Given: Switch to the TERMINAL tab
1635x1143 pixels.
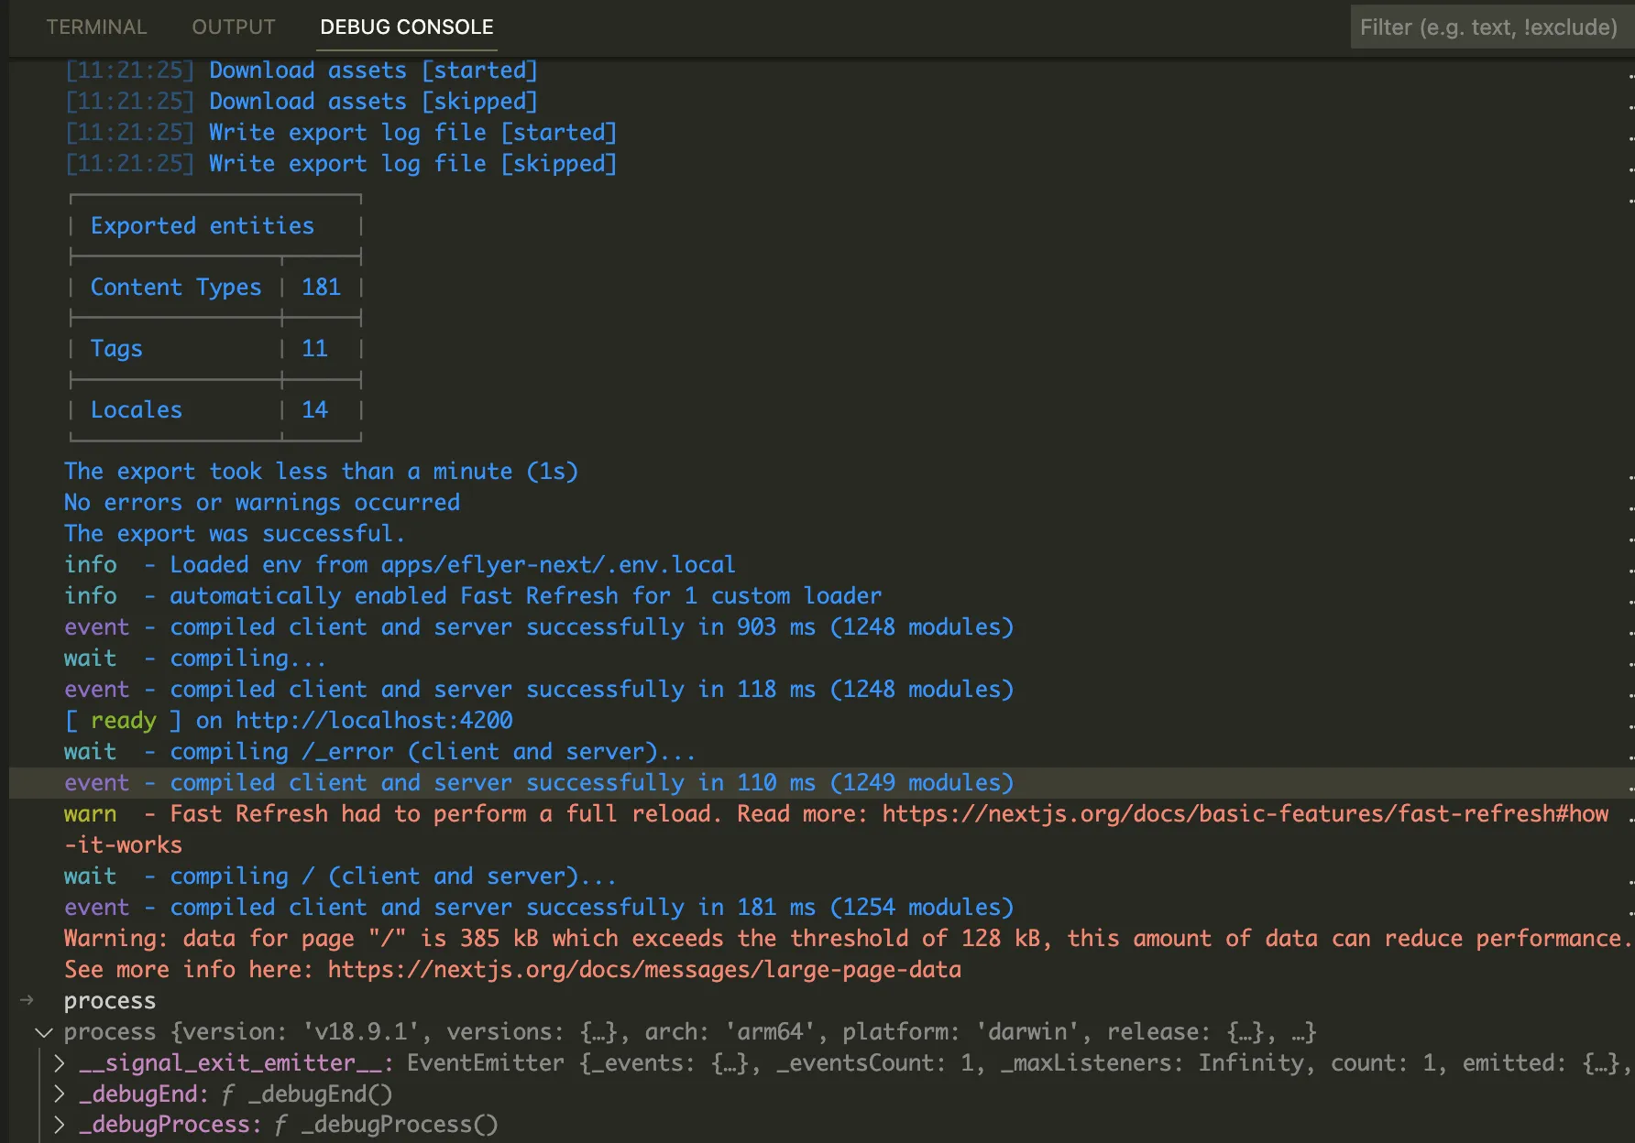Looking at the screenshot, I should (96, 27).
